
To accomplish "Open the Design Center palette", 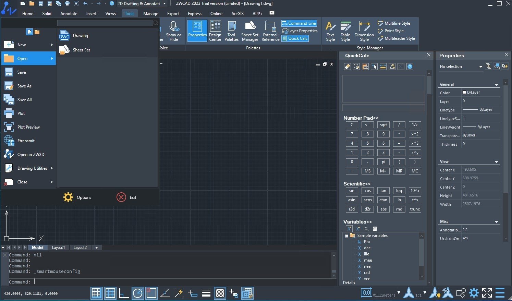I will click(215, 31).
